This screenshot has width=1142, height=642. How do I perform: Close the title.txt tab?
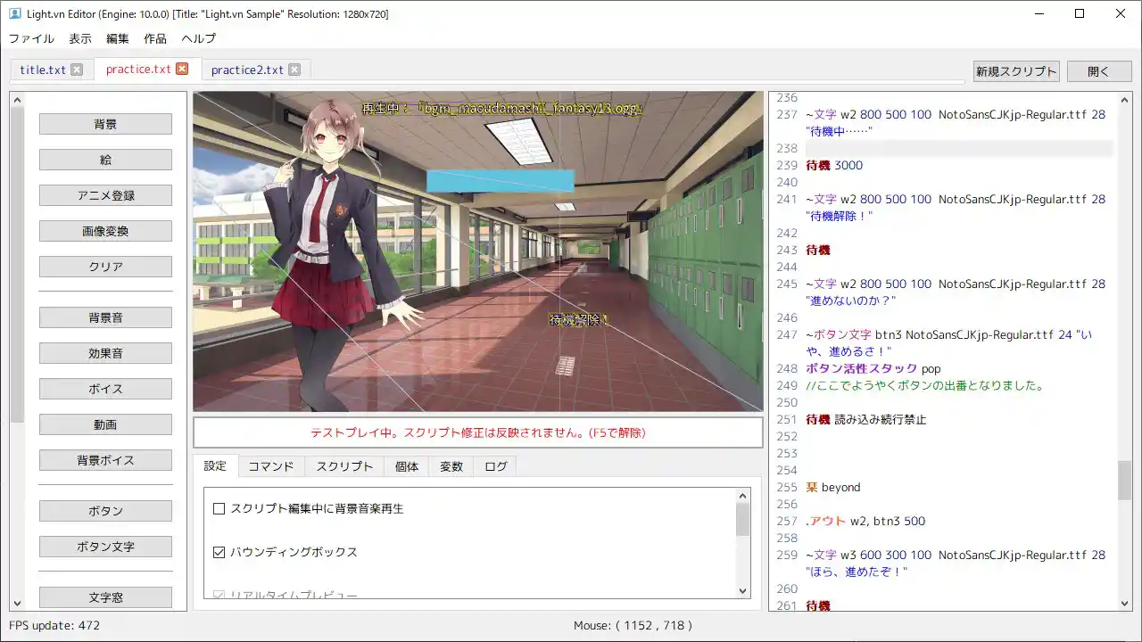[77, 70]
